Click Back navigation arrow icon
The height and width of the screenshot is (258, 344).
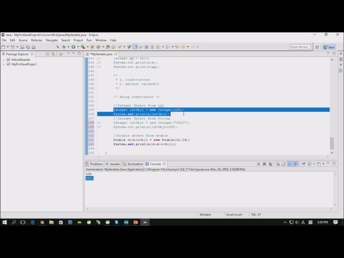tap(183, 47)
